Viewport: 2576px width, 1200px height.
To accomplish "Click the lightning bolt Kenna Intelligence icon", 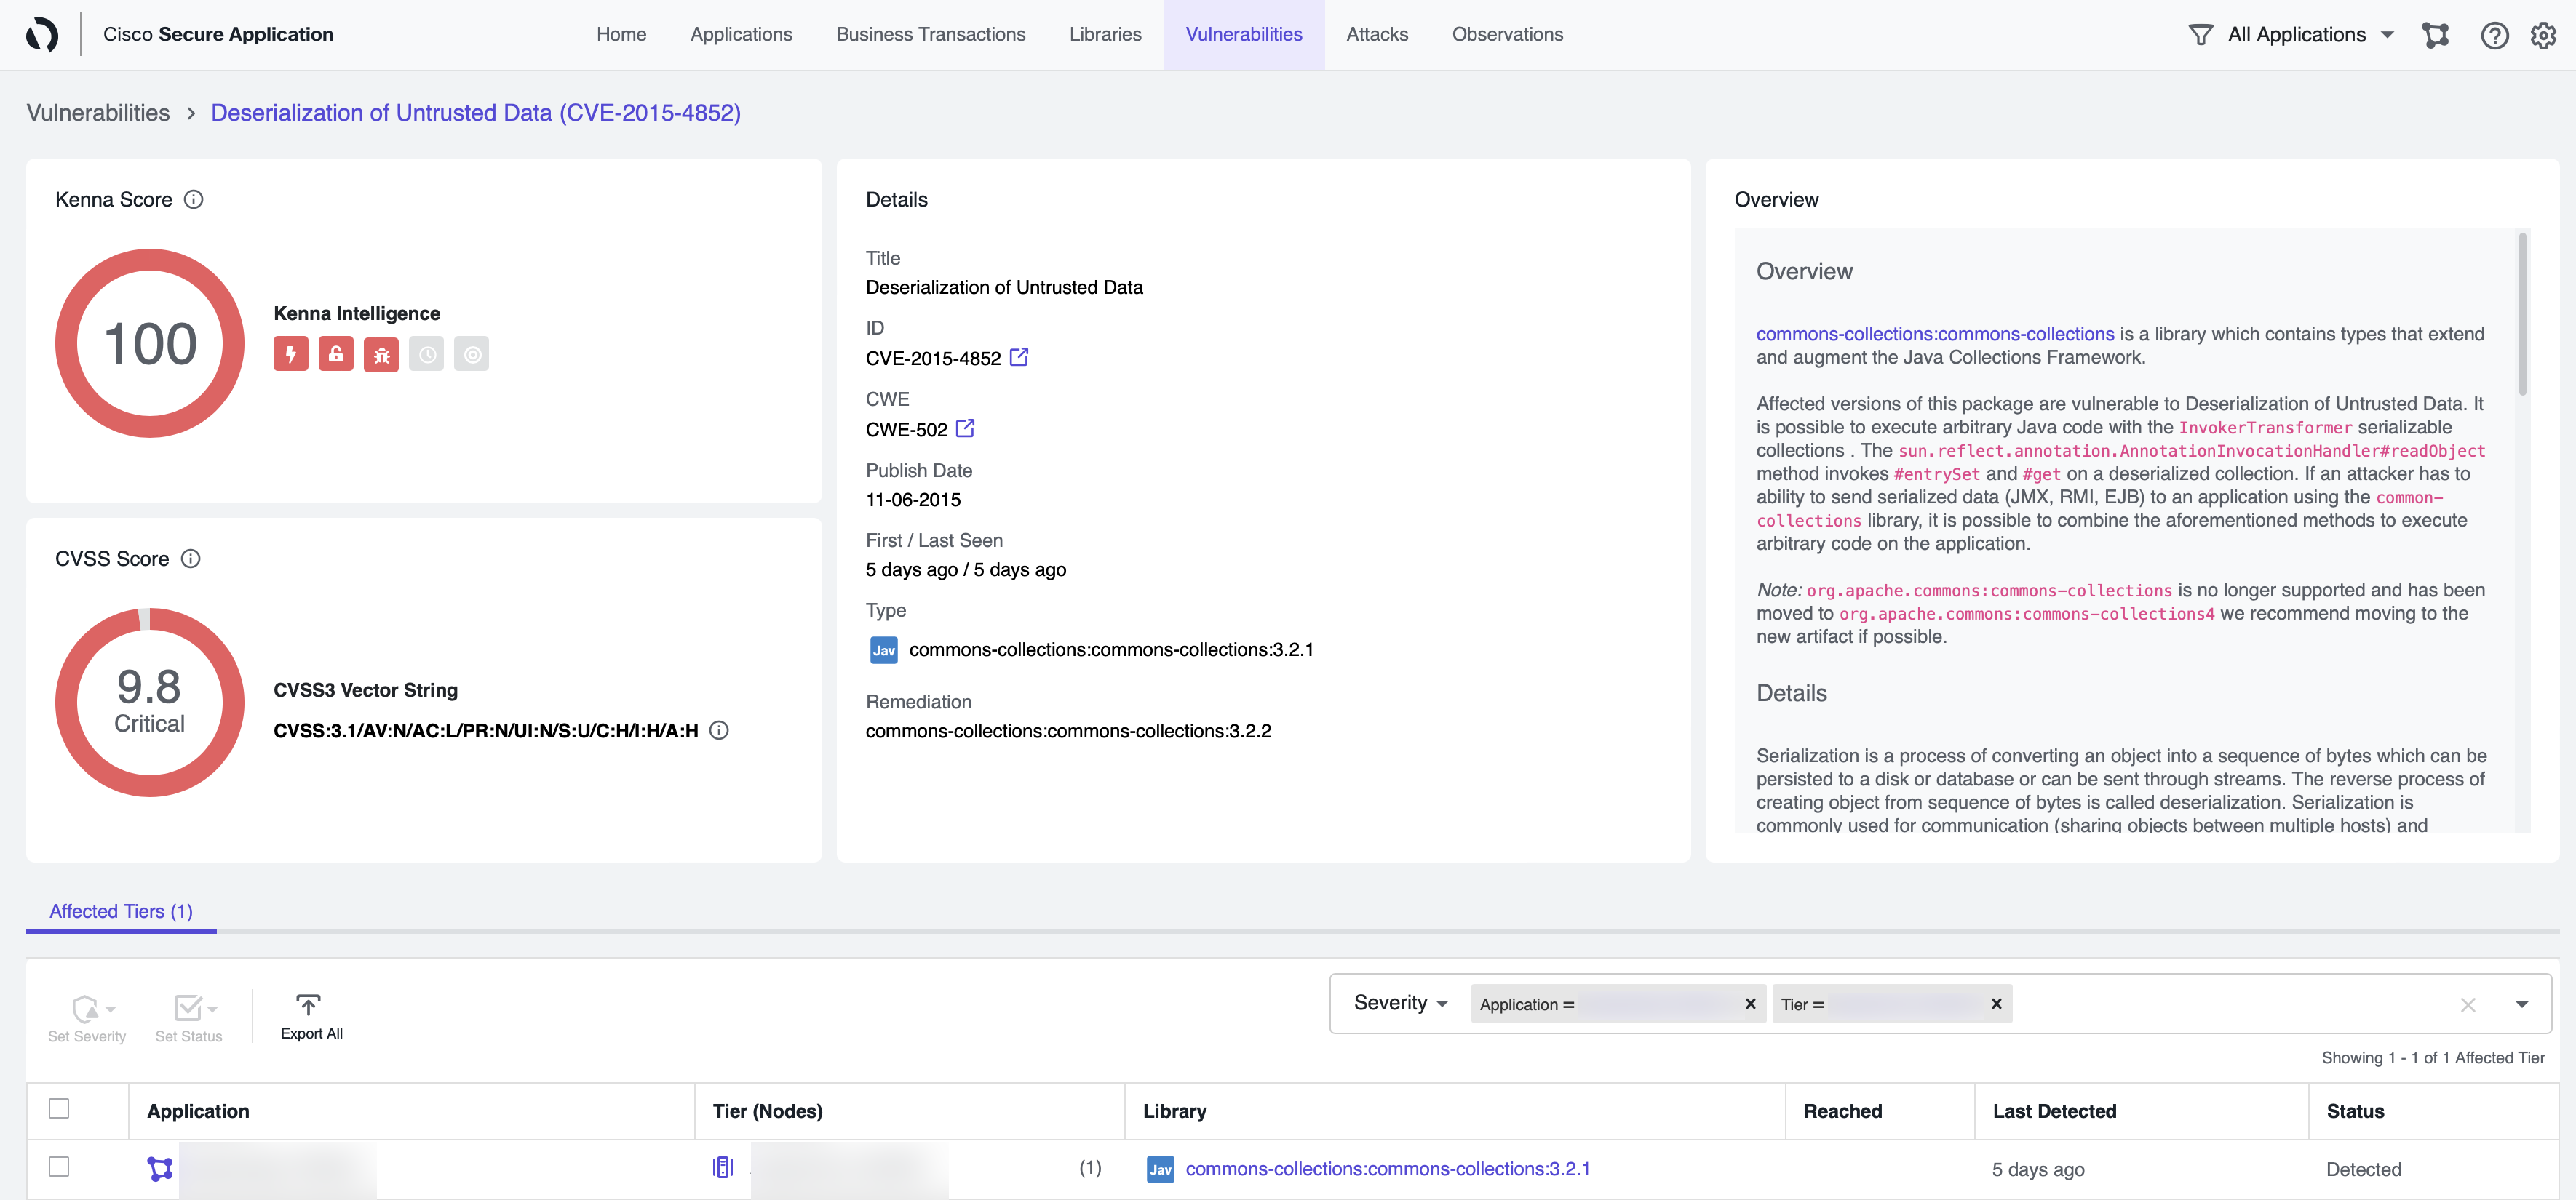I will click(291, 353).
